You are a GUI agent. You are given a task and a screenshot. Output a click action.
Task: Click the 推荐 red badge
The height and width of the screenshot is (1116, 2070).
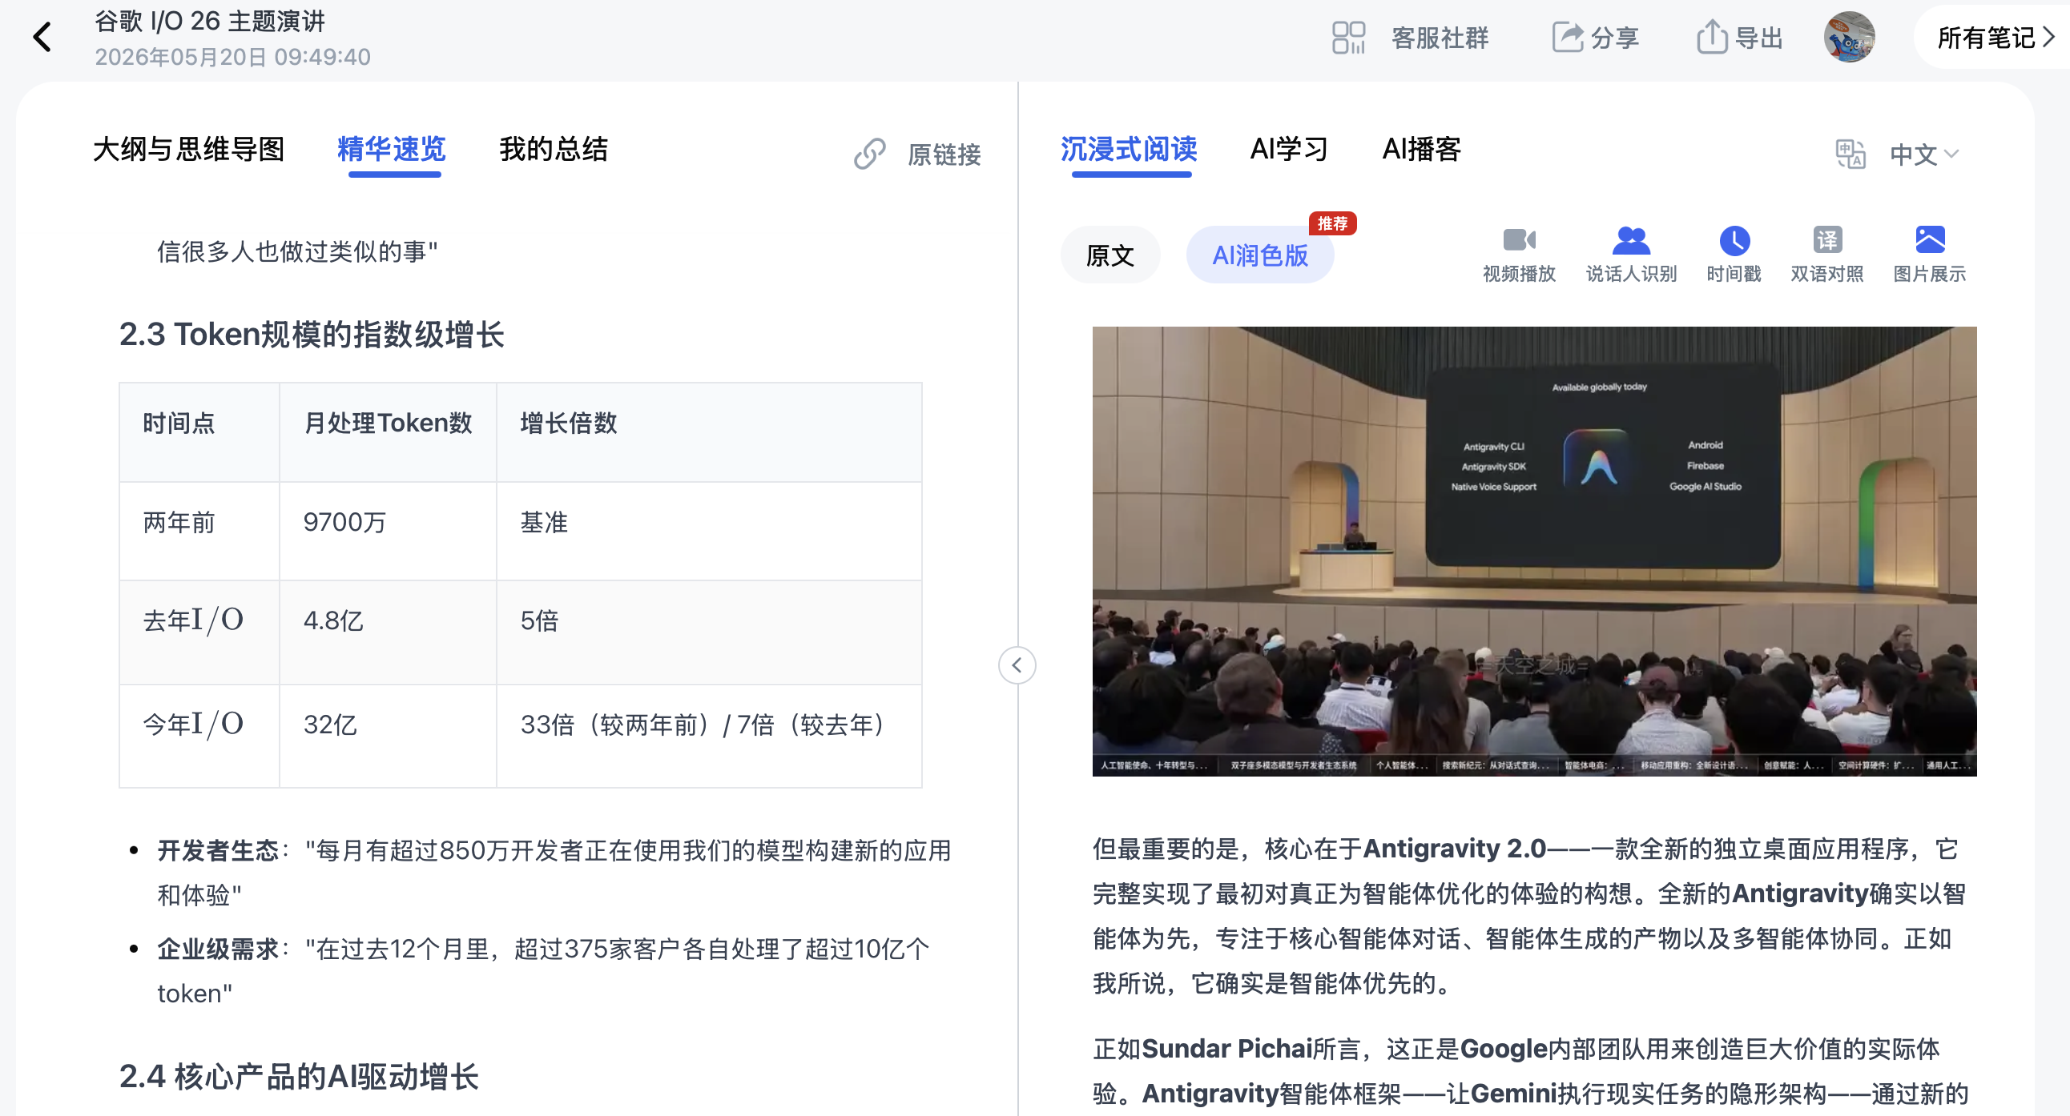[1332, 223]
